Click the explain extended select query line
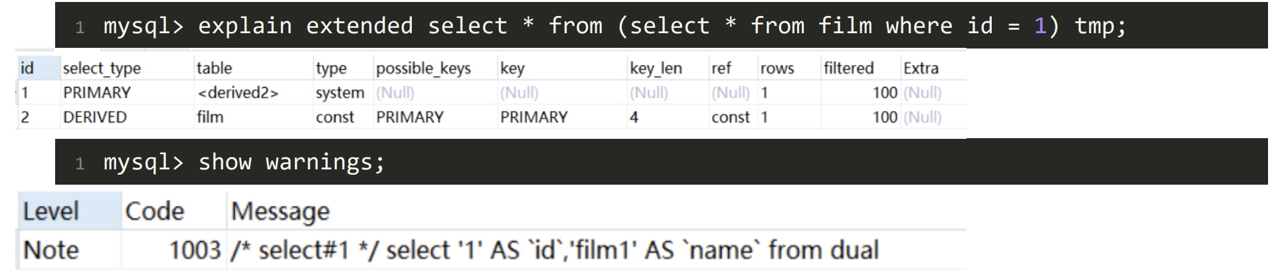Image resolution: width=1282 pixels, height=279 pixels. point(614,26)
